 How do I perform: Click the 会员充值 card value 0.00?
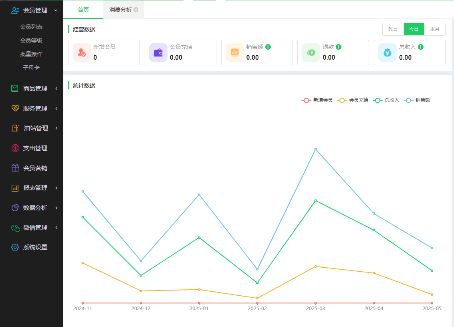(176, 57)
